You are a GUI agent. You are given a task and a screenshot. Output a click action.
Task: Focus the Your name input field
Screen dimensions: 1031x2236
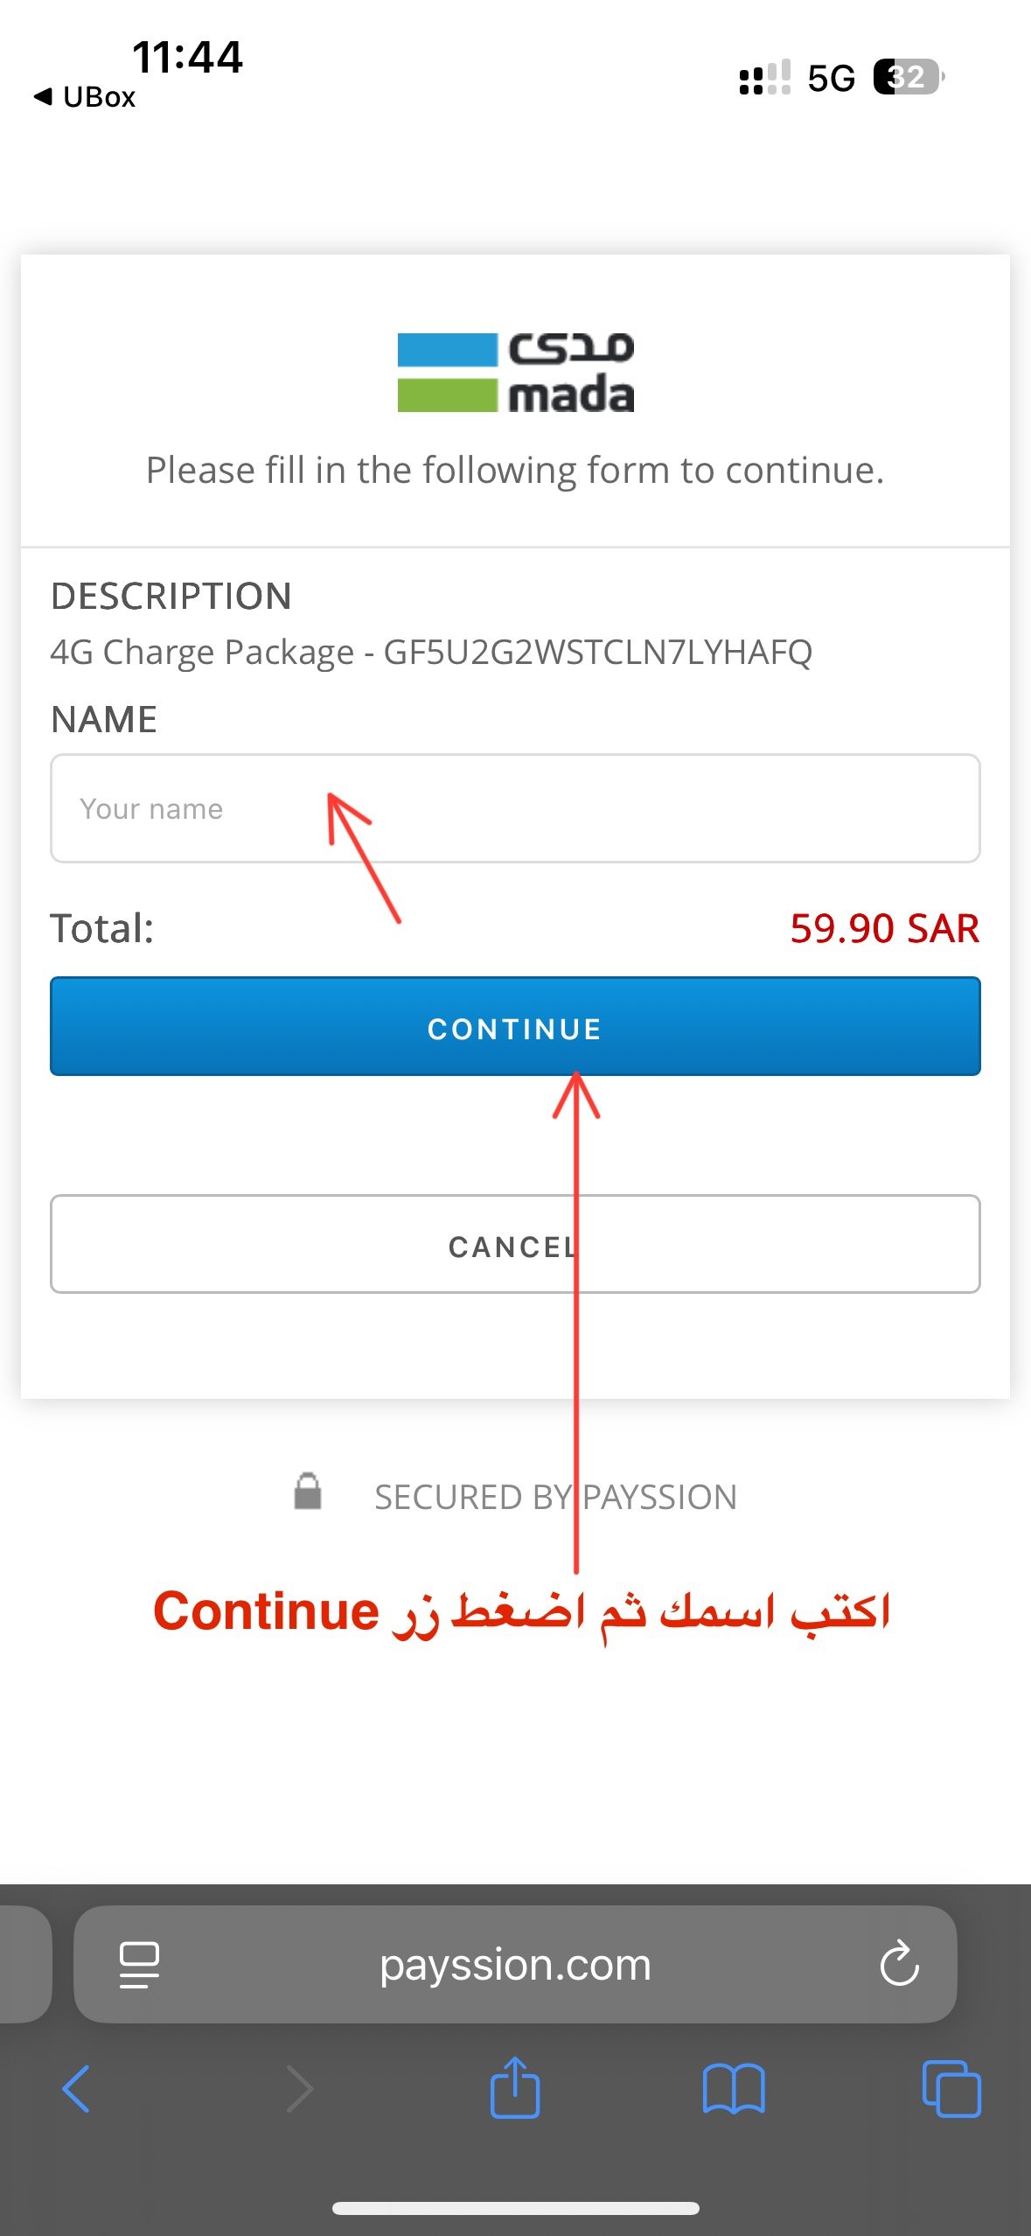(x=515, y=808)
